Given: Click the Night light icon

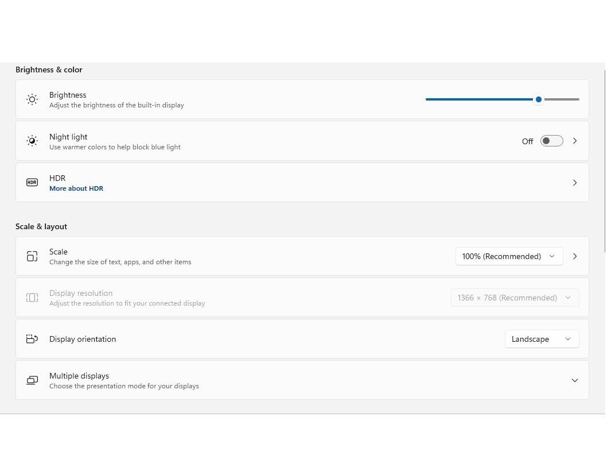Looking at the screenshot, I should click(32, 141).
